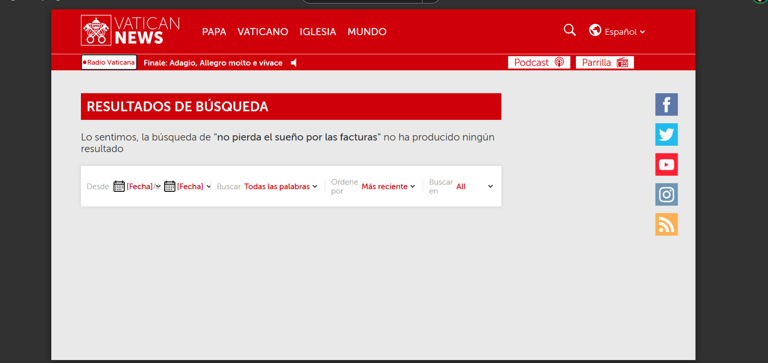Visit the Twitter social link
The height and width of the screenshot is (363, 768).
click(666, 135)
